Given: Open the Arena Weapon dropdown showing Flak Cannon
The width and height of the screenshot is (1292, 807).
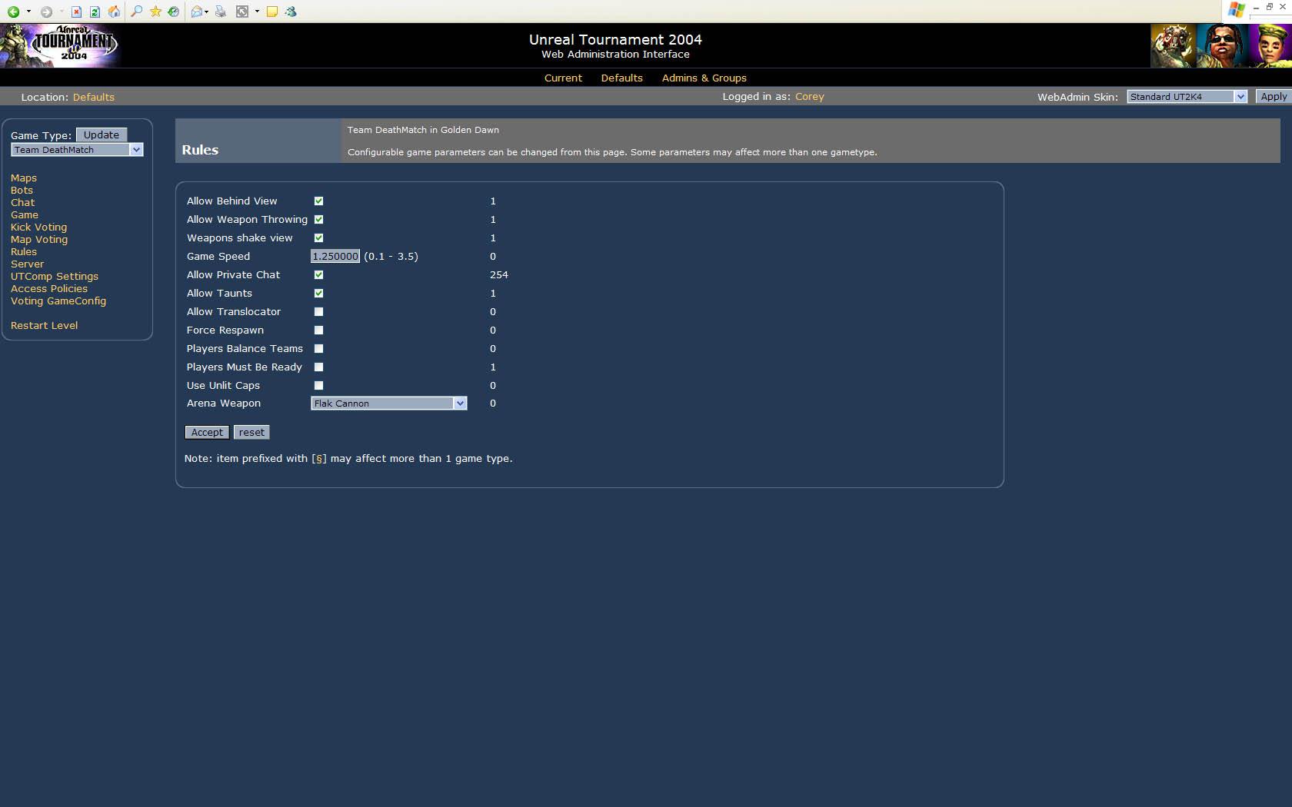Looking at the screenshot, I should (x=388, y=403).
